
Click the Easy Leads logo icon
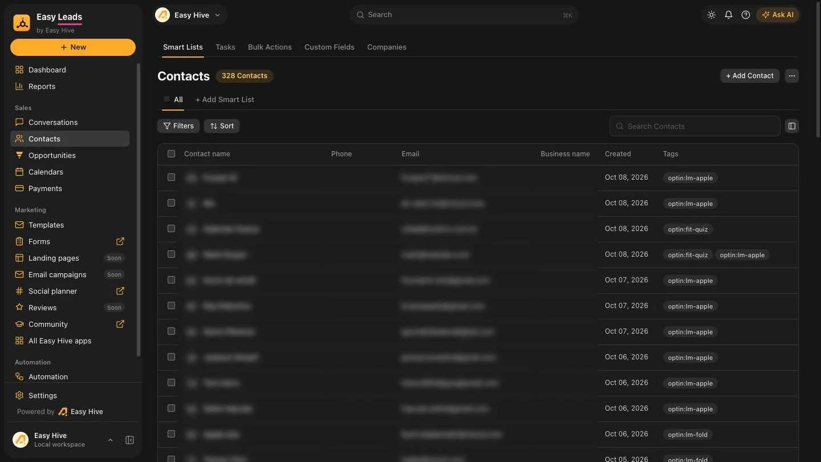(22, 23)
